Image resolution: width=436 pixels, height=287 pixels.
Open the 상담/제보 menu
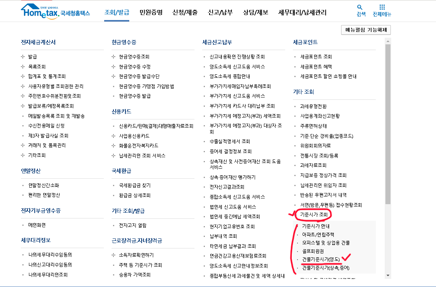tap(255, 12)
